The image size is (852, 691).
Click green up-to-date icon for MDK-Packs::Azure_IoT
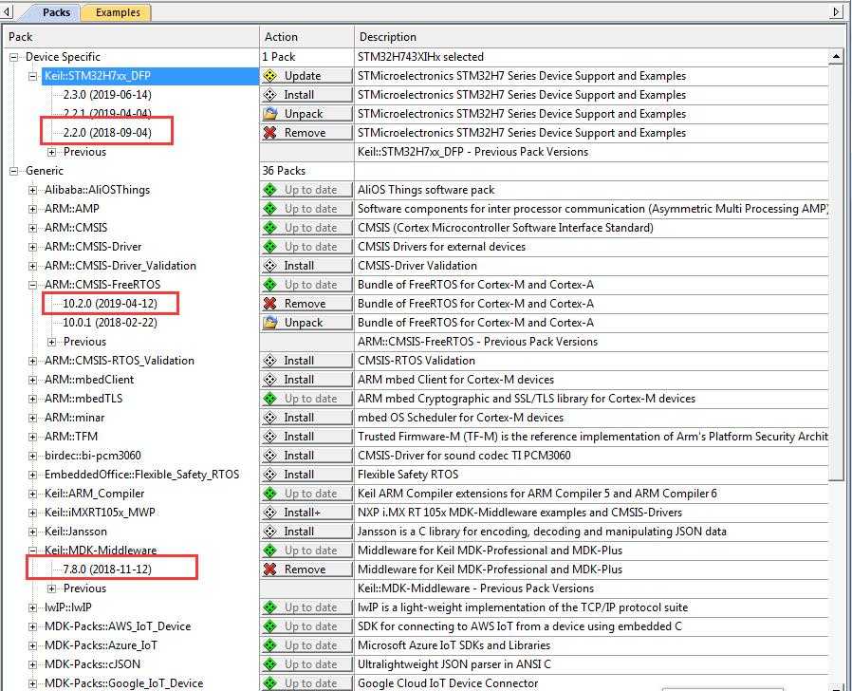coord(270,645)
